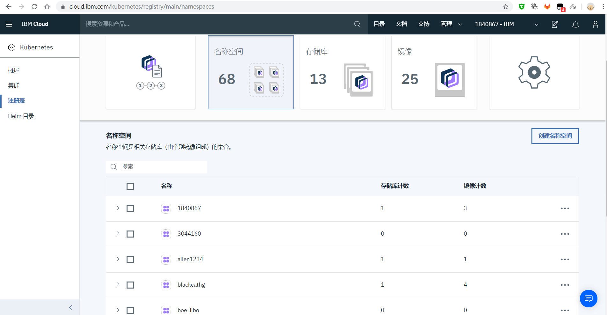Click the browser reload button

coord(34,7)
